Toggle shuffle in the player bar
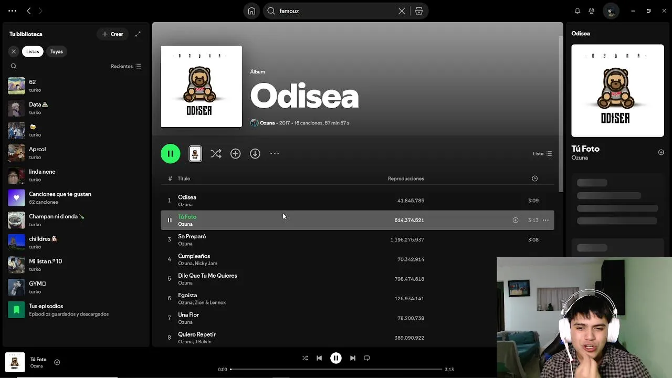The width and height of the screenshot is (672, 378). click(305, 358)
